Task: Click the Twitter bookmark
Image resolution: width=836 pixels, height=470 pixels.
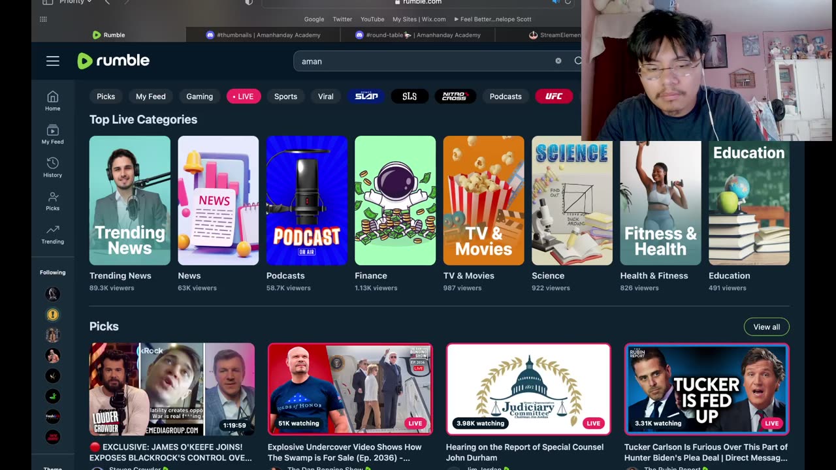Action: pos(342,19)
